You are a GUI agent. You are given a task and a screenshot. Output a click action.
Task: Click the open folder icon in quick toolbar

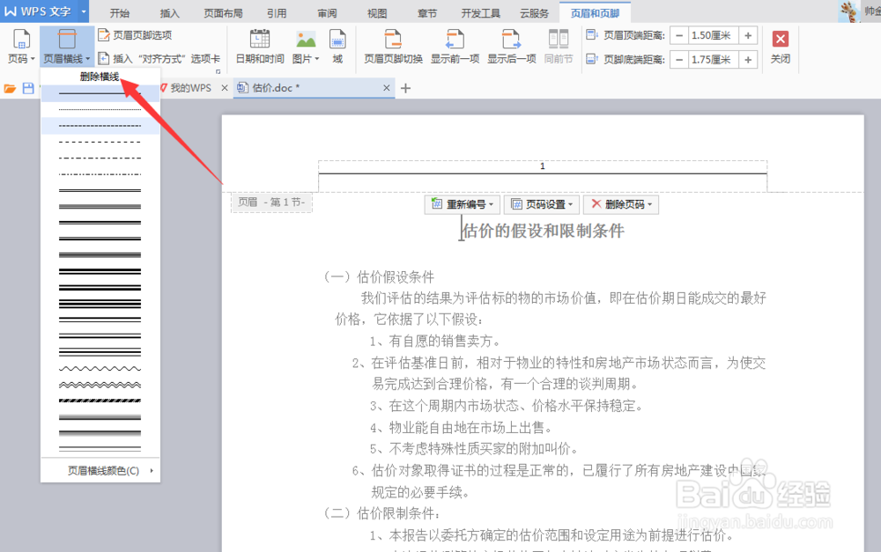[10, 88]
